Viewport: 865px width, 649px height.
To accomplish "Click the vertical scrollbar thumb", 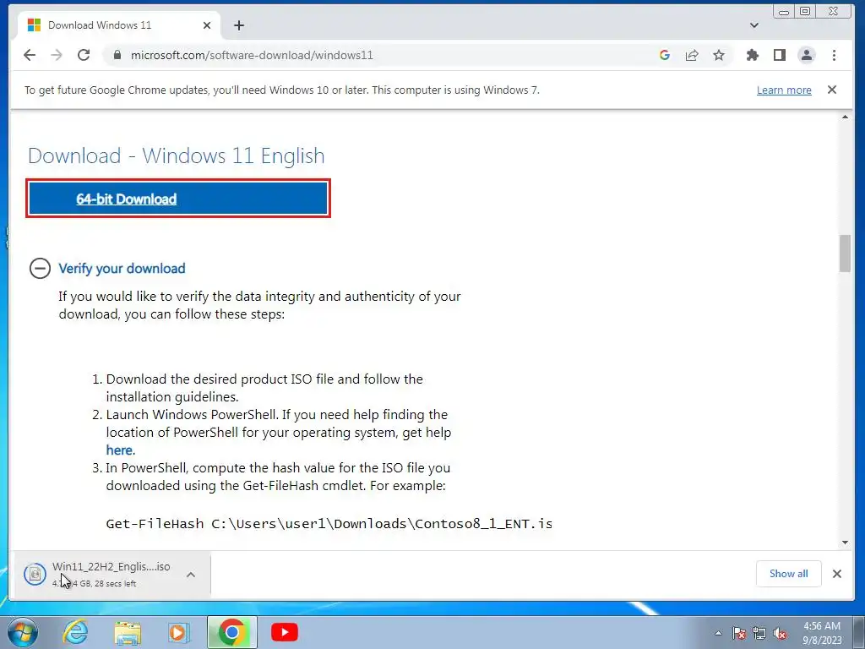I will coord(845,254).
